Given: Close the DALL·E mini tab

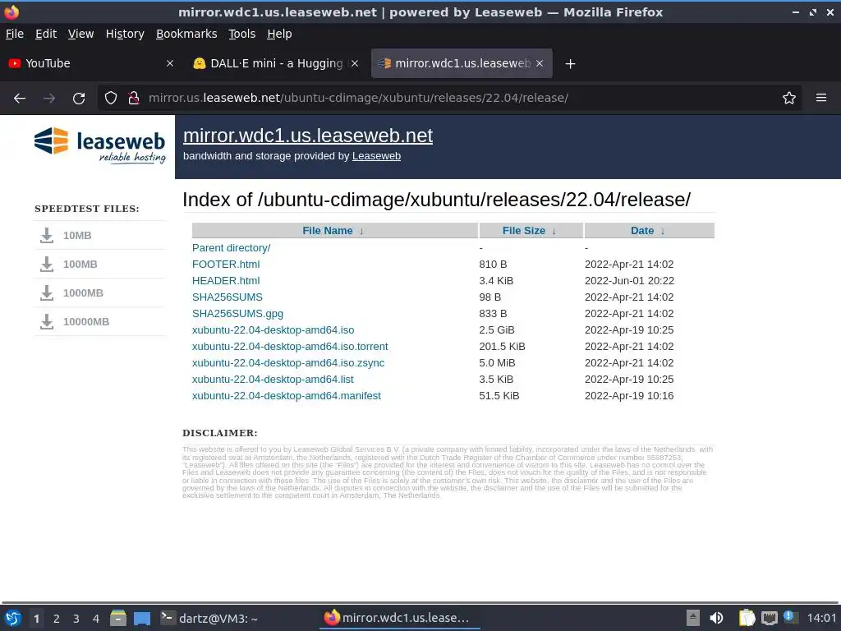Looking at the screenshot, I should click(x=355, y=63).
